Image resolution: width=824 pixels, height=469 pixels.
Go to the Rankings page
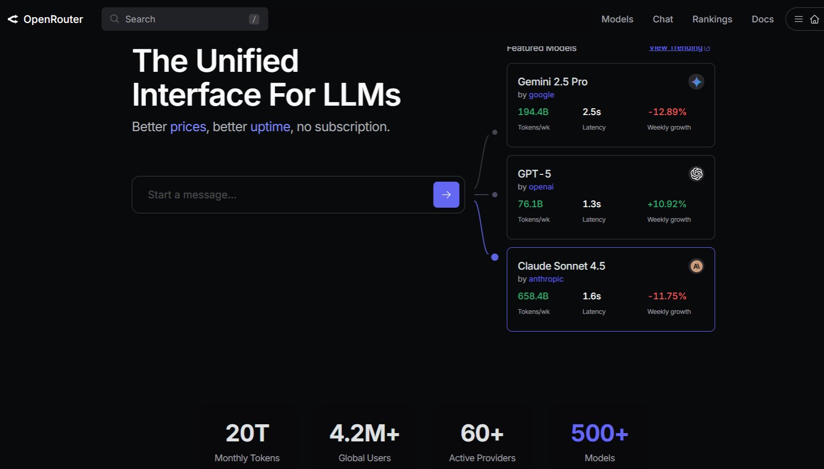(x=712, y=19)
